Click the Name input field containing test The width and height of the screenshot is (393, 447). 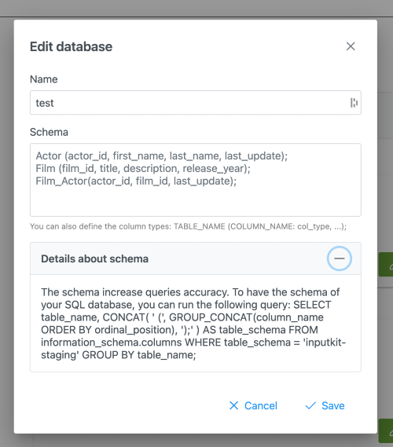[x=196, y=103]
